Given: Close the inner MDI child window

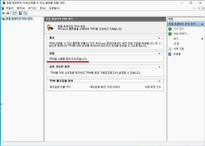Looking at the screenshot, I should tap(203, 8).
